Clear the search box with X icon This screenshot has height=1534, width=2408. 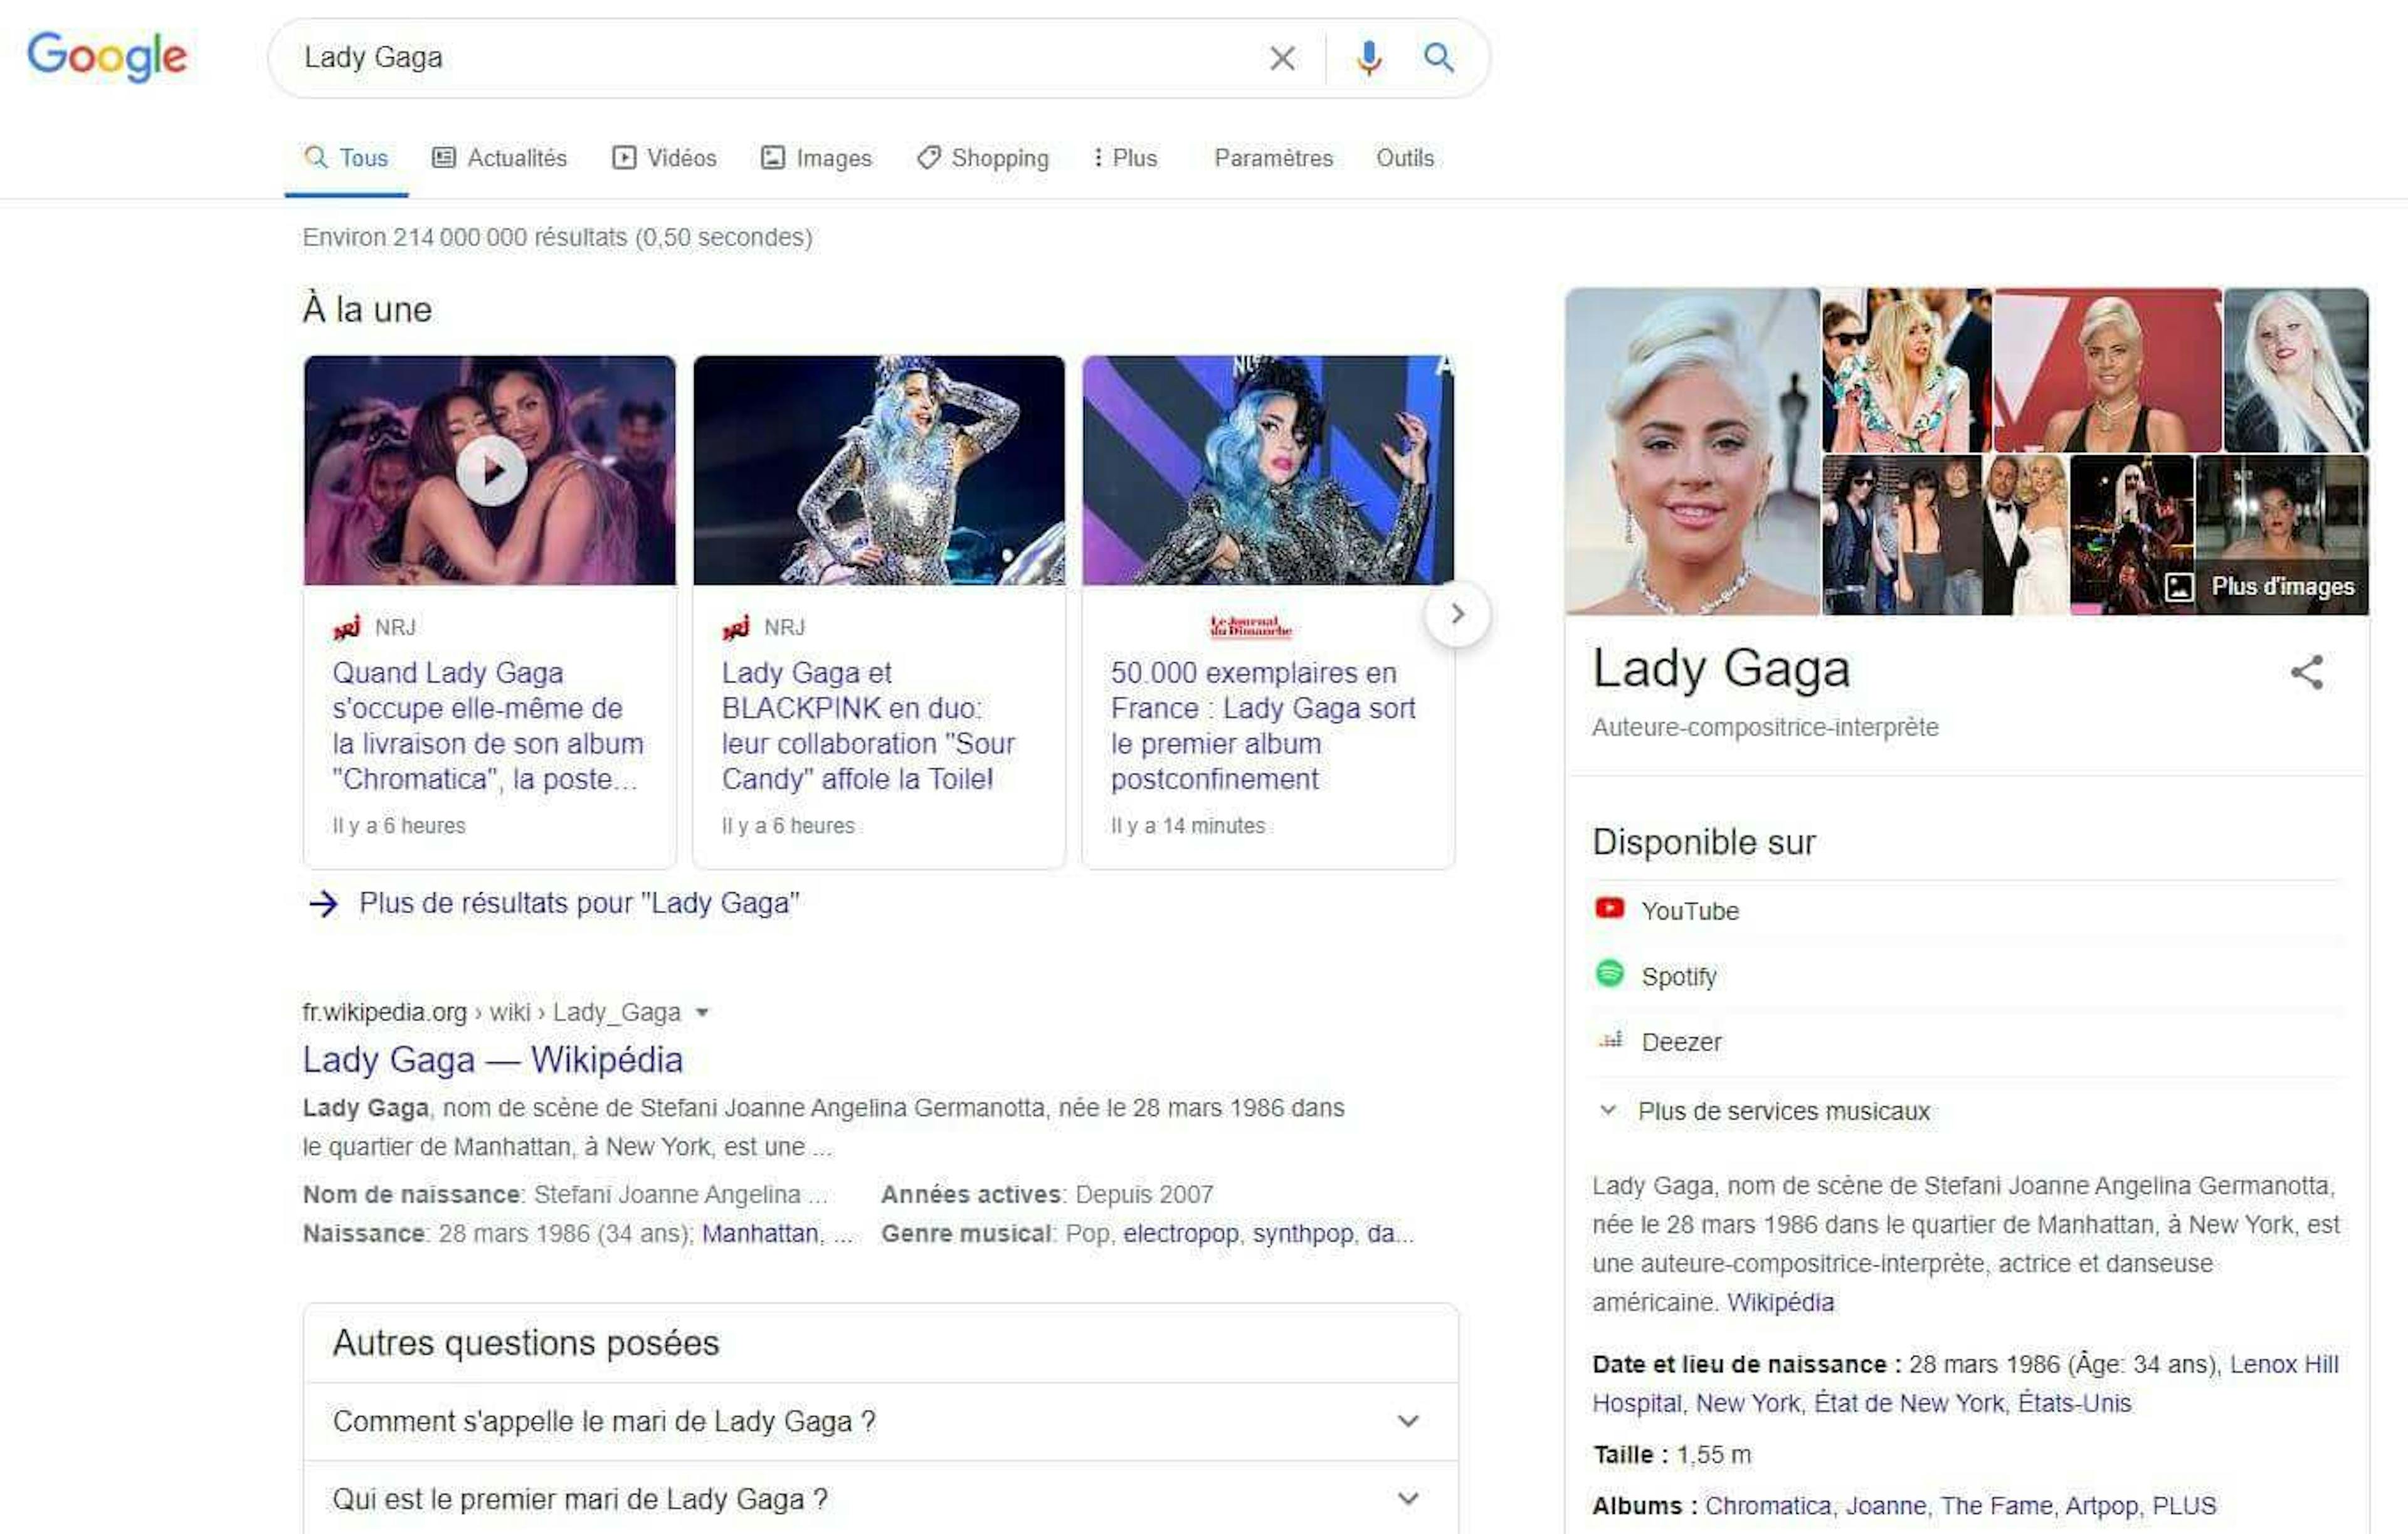point(1282,58)
